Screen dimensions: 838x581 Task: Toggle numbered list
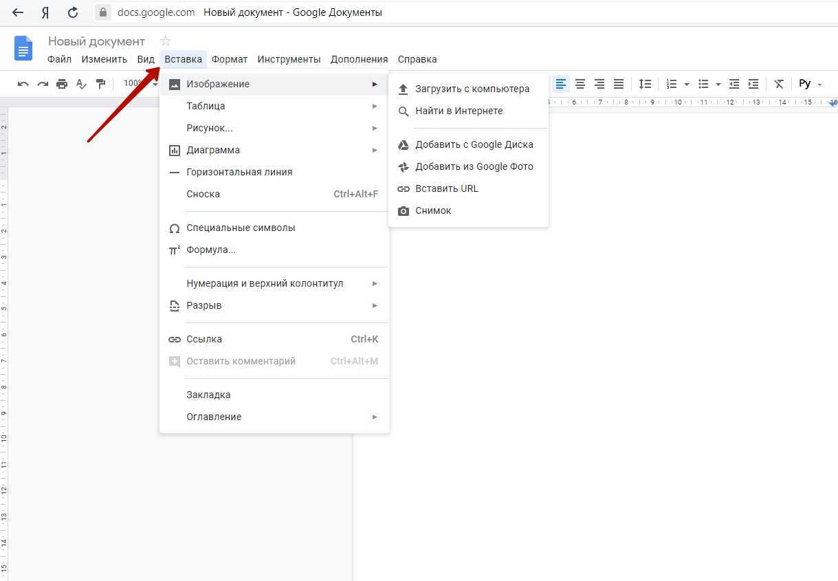pyautogui.click(x=672, y=84)
